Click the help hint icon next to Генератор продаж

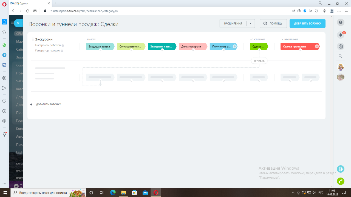click(62, 51)
